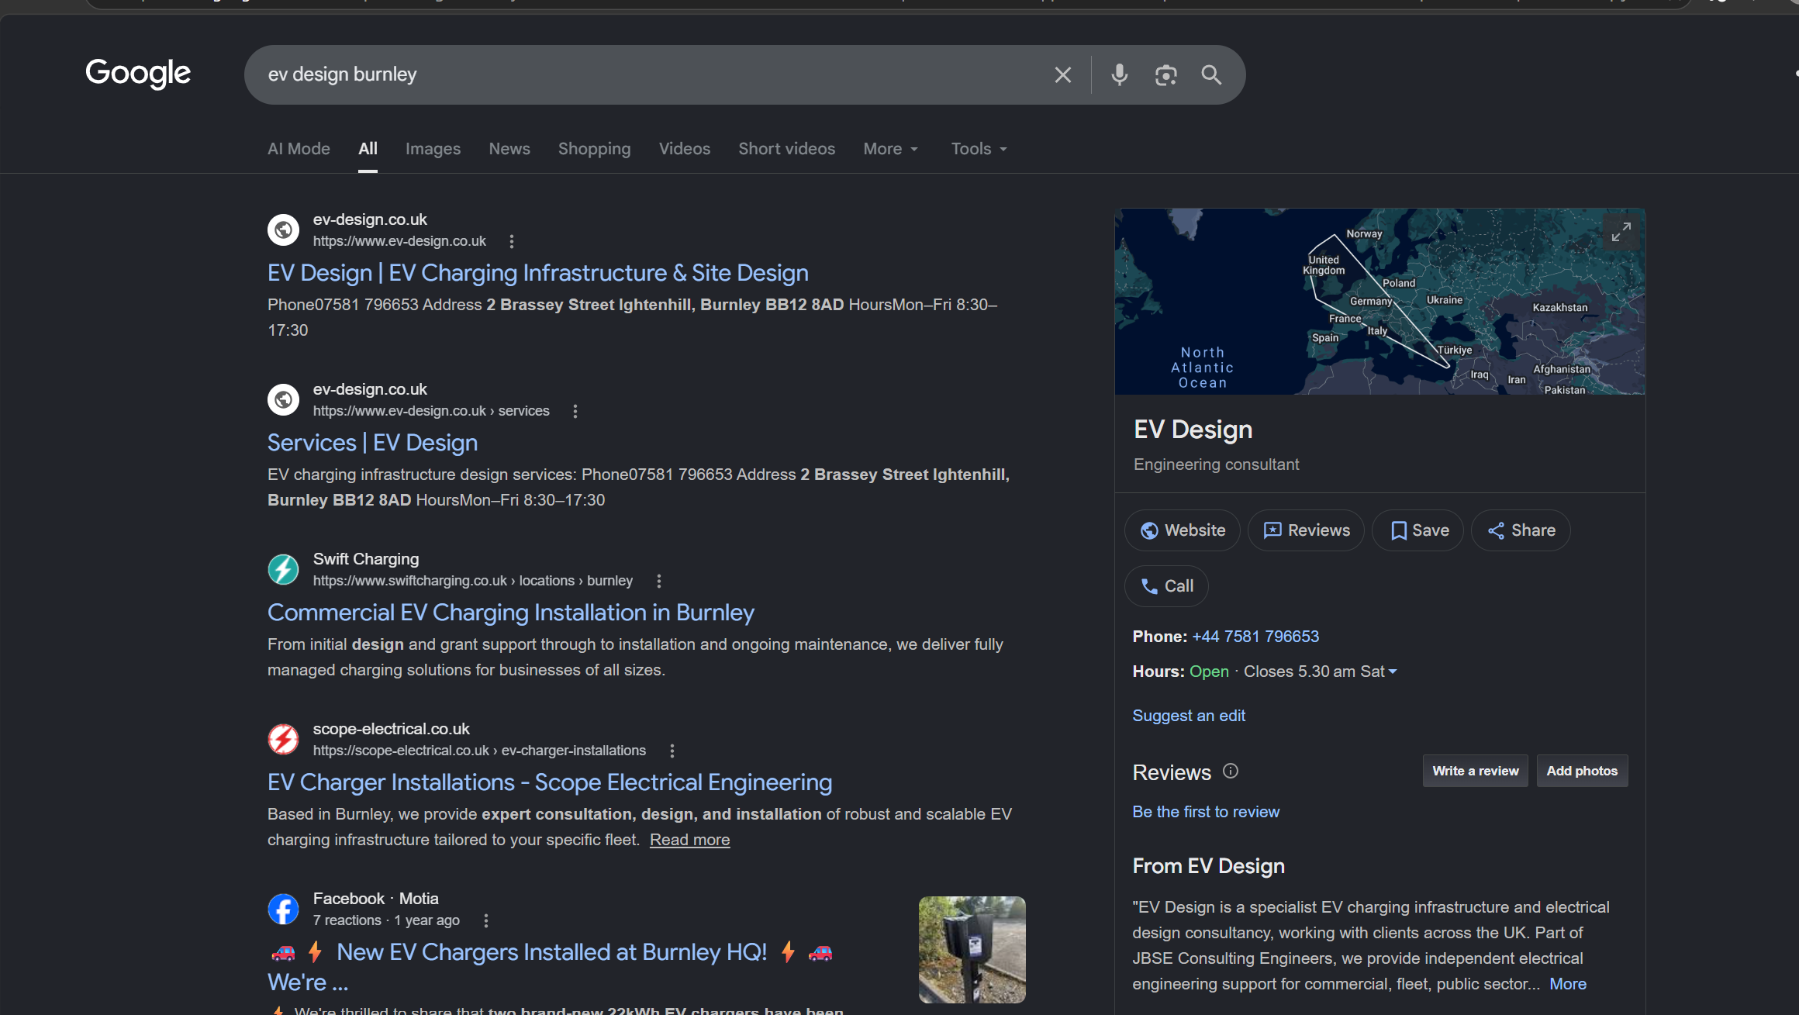Click Suggest an edit link
The width and height of the screenshot is (1799, 1015).
click(1189, 716)
